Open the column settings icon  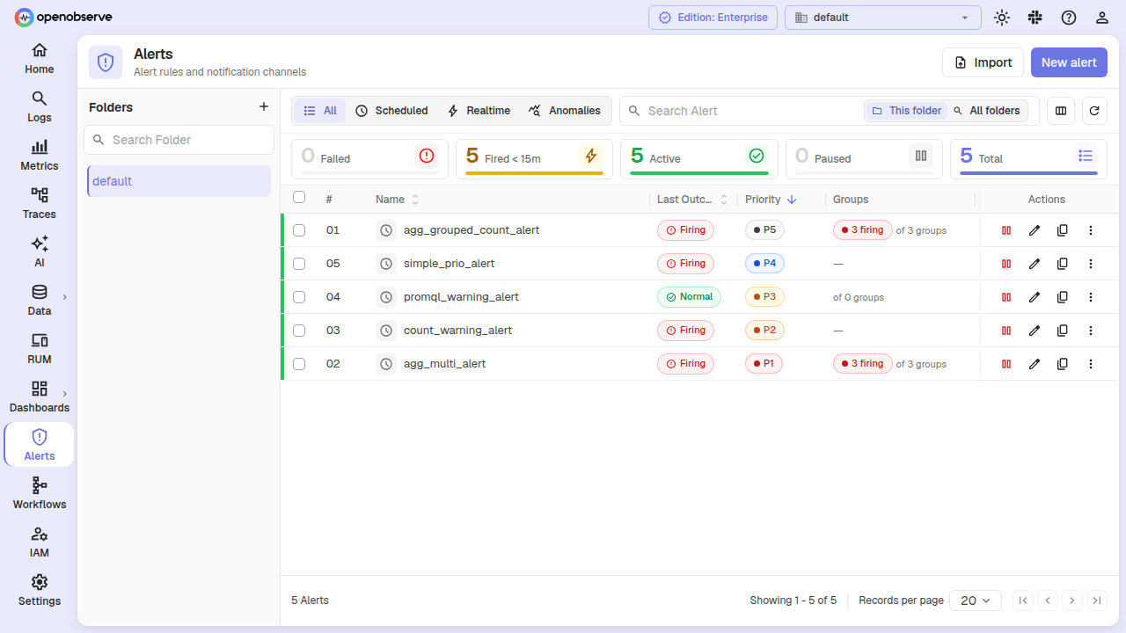point(1061,111)
